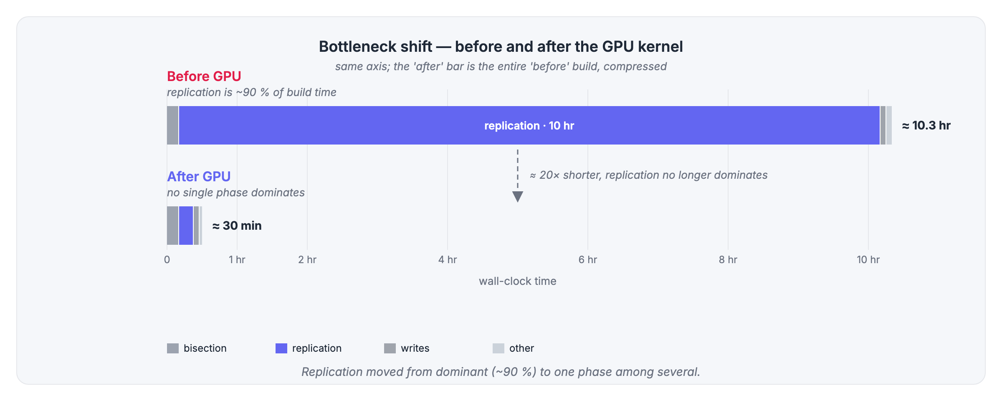Click the 'Before GPU' heading
The image size is (1002, 401).
(x=204, y=76)
